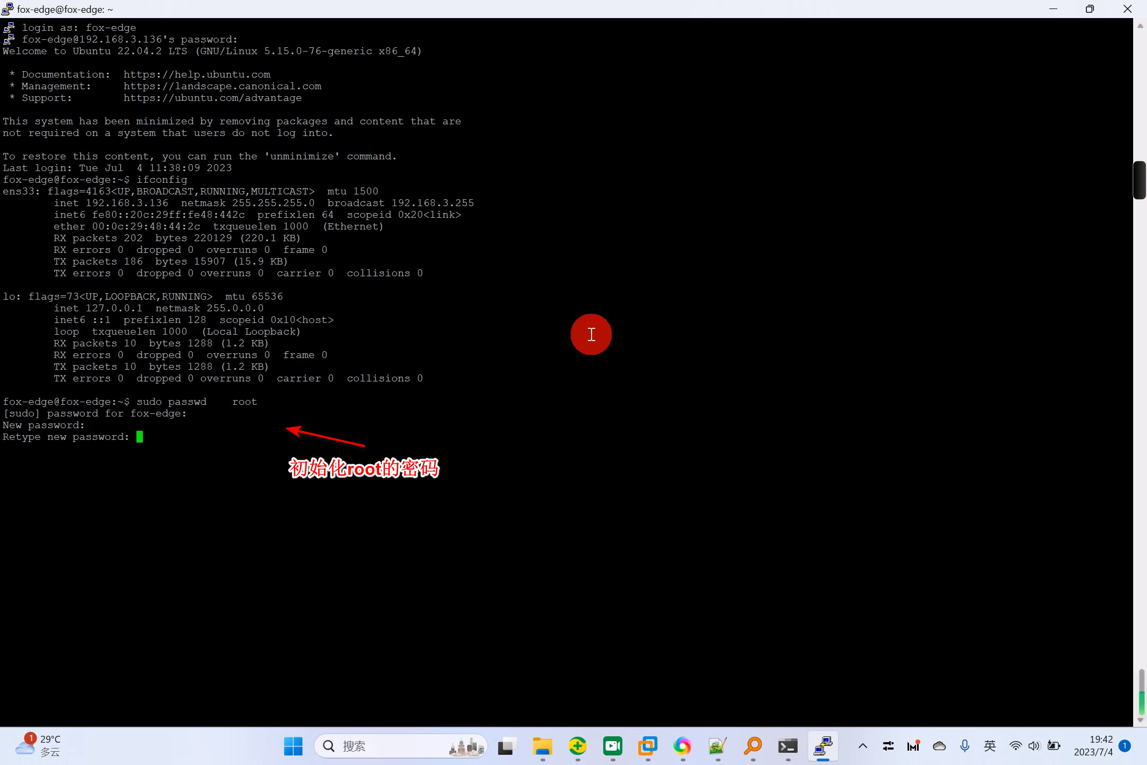
Task: Click the 'login as: fox-edge' line
Action: [79, 28]
